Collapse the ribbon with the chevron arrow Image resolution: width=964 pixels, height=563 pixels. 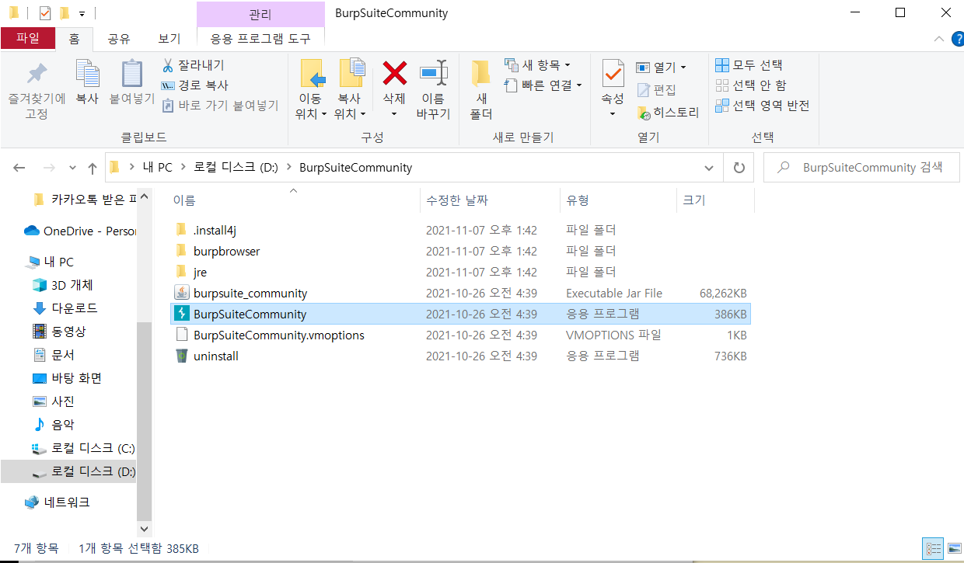coord(938,39)
